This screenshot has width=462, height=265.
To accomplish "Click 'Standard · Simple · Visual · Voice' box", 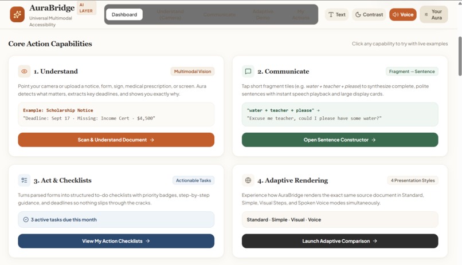I will [x=340, y=220].
